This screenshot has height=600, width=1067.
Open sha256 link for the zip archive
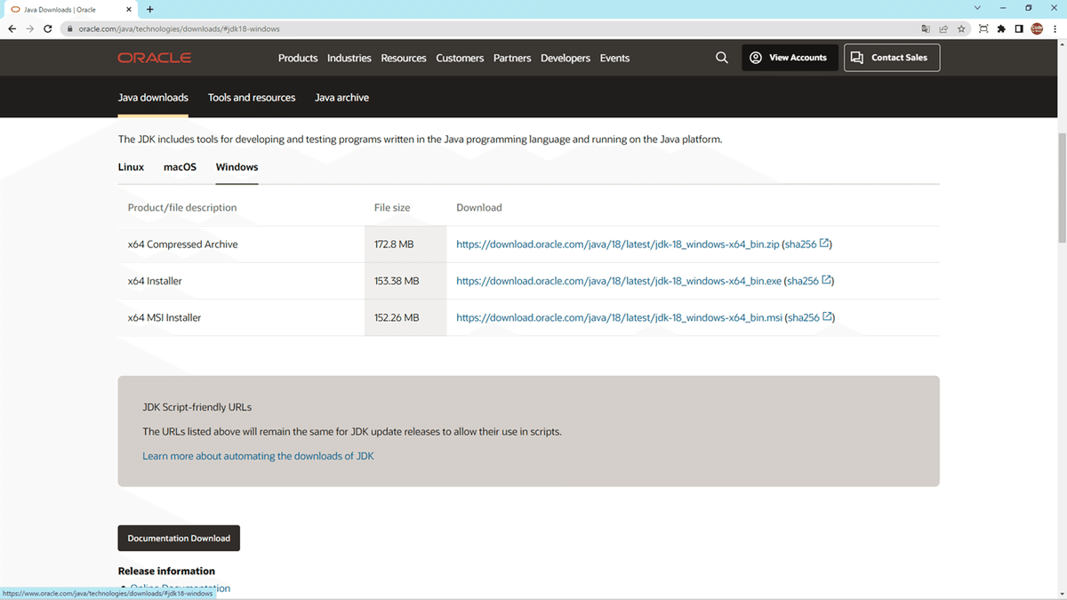coord(802,244)
